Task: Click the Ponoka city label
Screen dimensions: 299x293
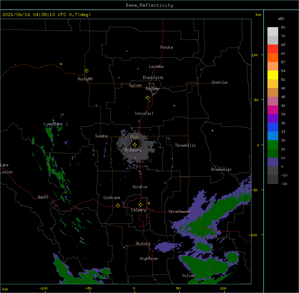Action: click(166, 47)
